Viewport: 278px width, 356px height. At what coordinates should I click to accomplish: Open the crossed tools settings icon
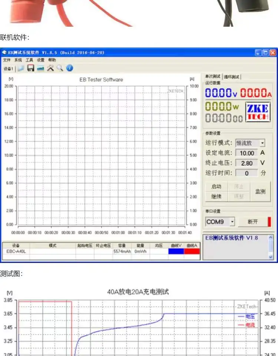[51, 68]
